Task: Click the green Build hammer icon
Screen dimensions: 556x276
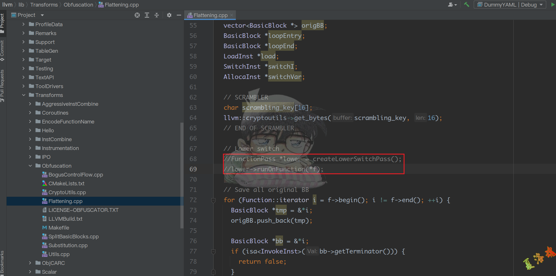Action: pos(467,5)
